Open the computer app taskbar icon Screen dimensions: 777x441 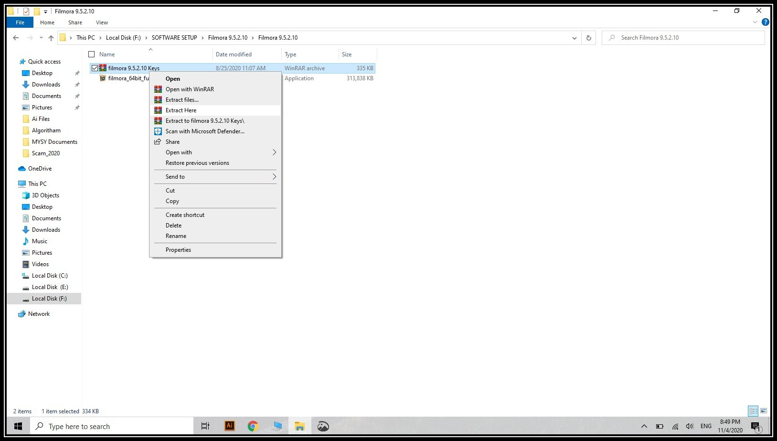tap(277, 426)
